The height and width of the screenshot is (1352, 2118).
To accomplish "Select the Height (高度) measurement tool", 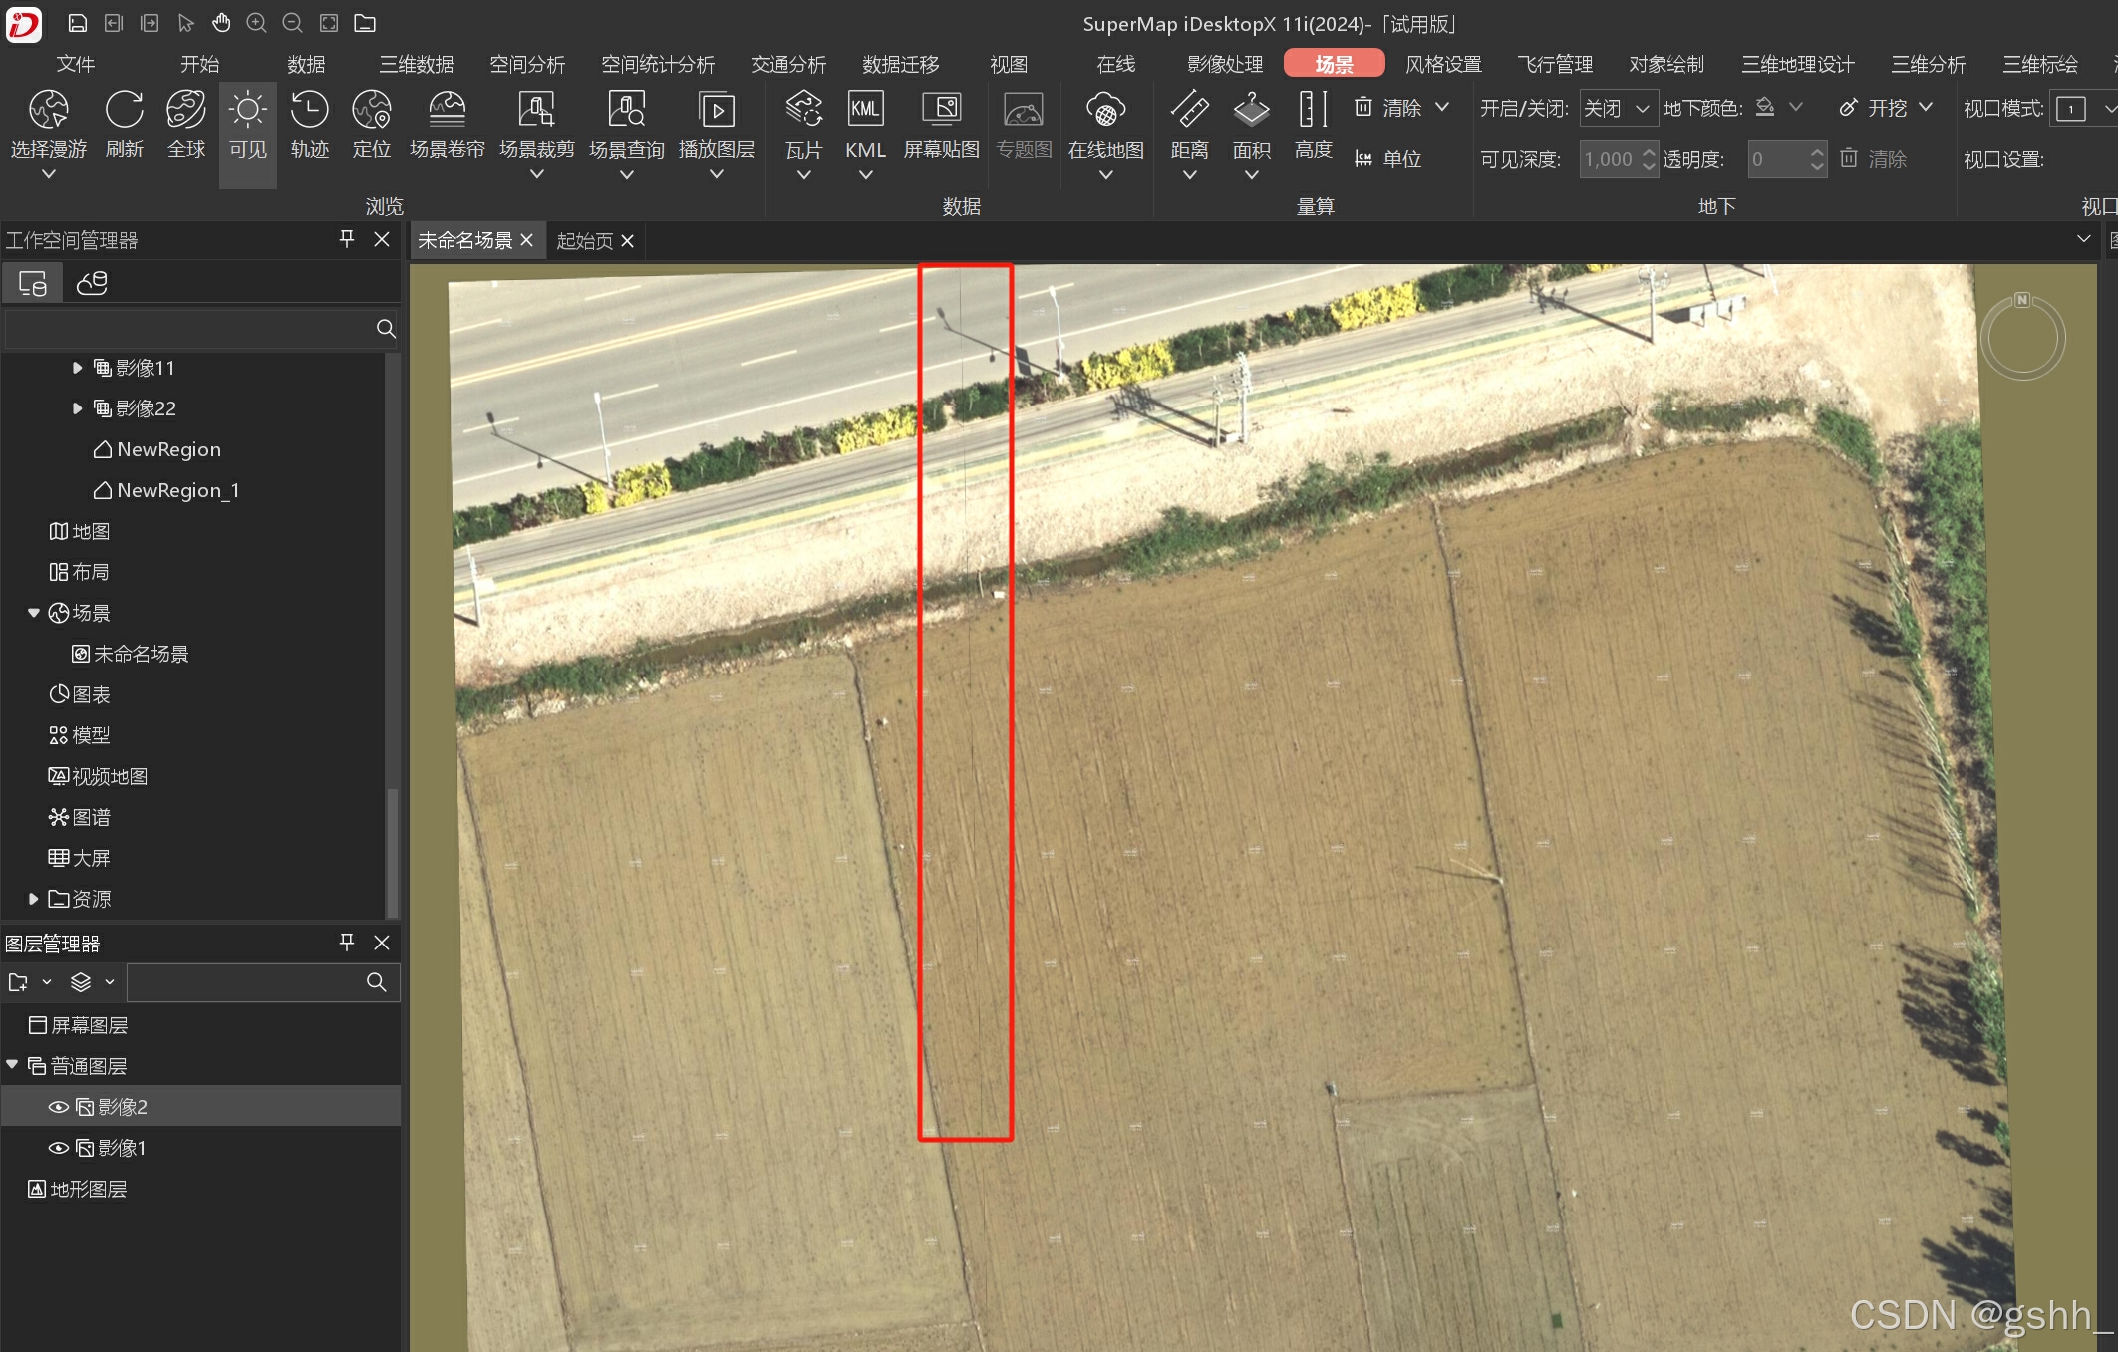I will click(1313, 111).
